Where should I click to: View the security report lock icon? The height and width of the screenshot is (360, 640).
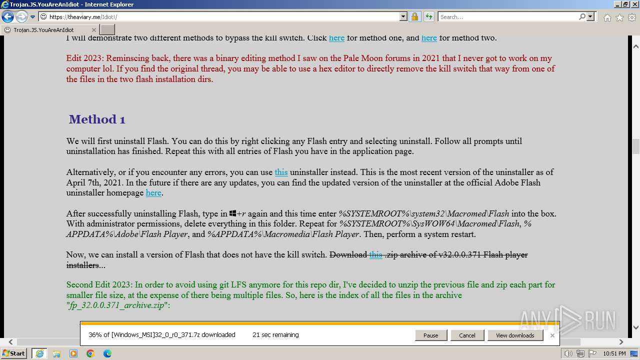coord(414,16)
